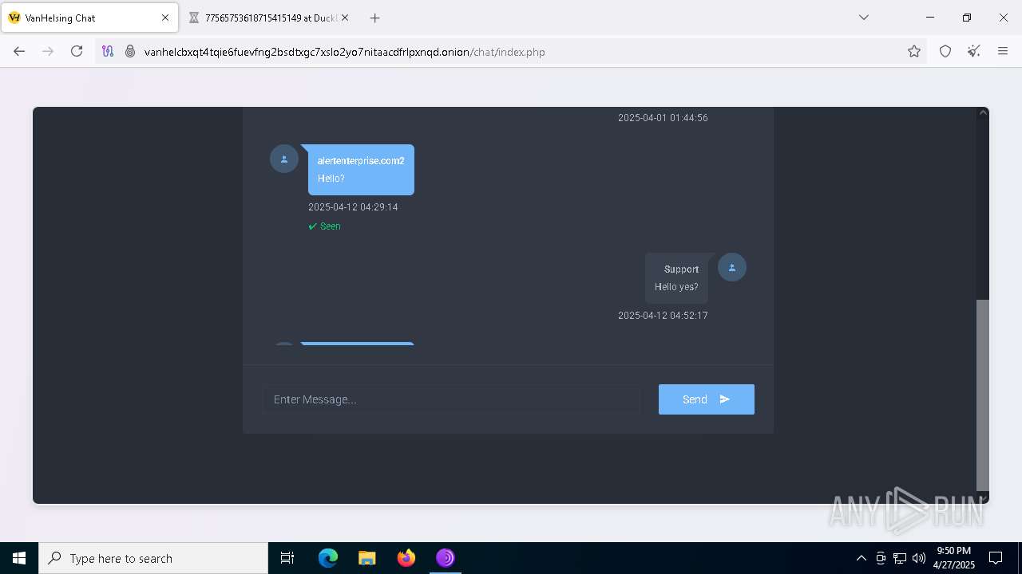The image size is (1022, 574).
Task: Open onion site security info icon
Action: click(x=130, y=51)
